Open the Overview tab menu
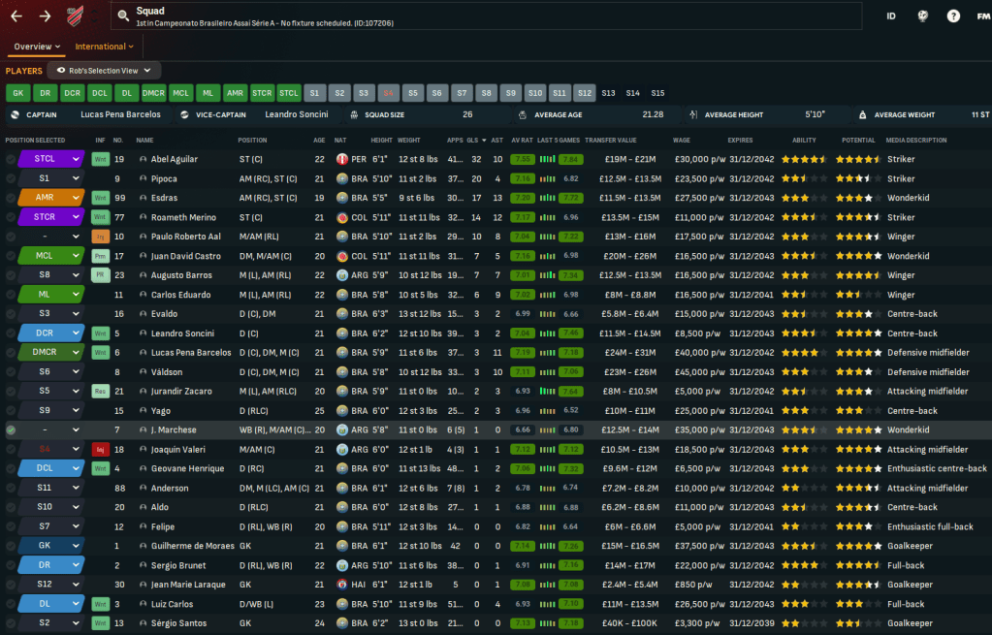This screenshot has width=992, height=635. pos(37,47)
